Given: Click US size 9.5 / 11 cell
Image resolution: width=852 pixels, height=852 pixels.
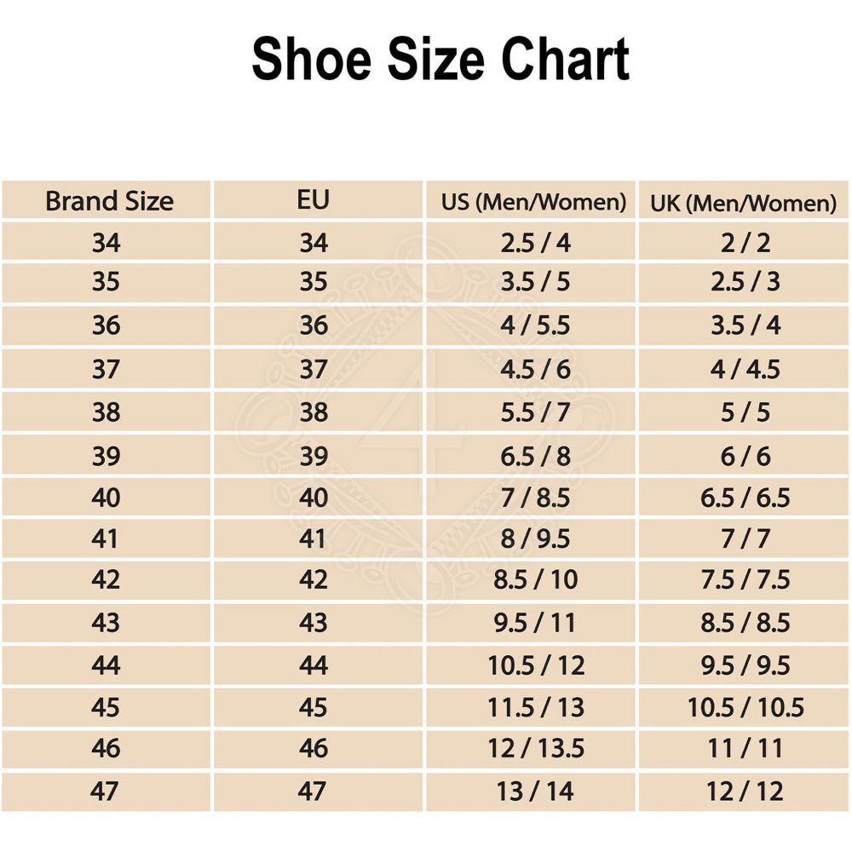Looking at the screenshot, I should [535, 622].
